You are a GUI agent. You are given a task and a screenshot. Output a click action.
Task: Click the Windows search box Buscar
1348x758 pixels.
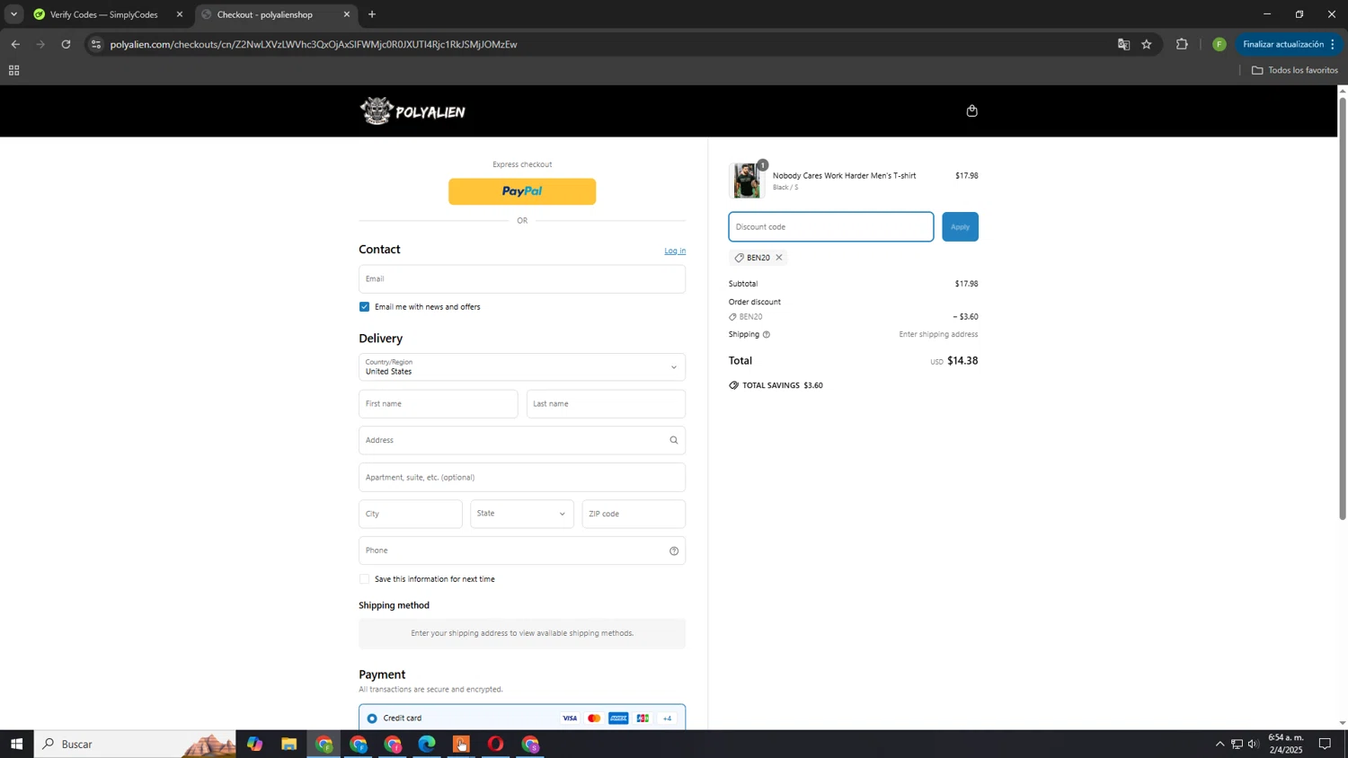(135, 745)
